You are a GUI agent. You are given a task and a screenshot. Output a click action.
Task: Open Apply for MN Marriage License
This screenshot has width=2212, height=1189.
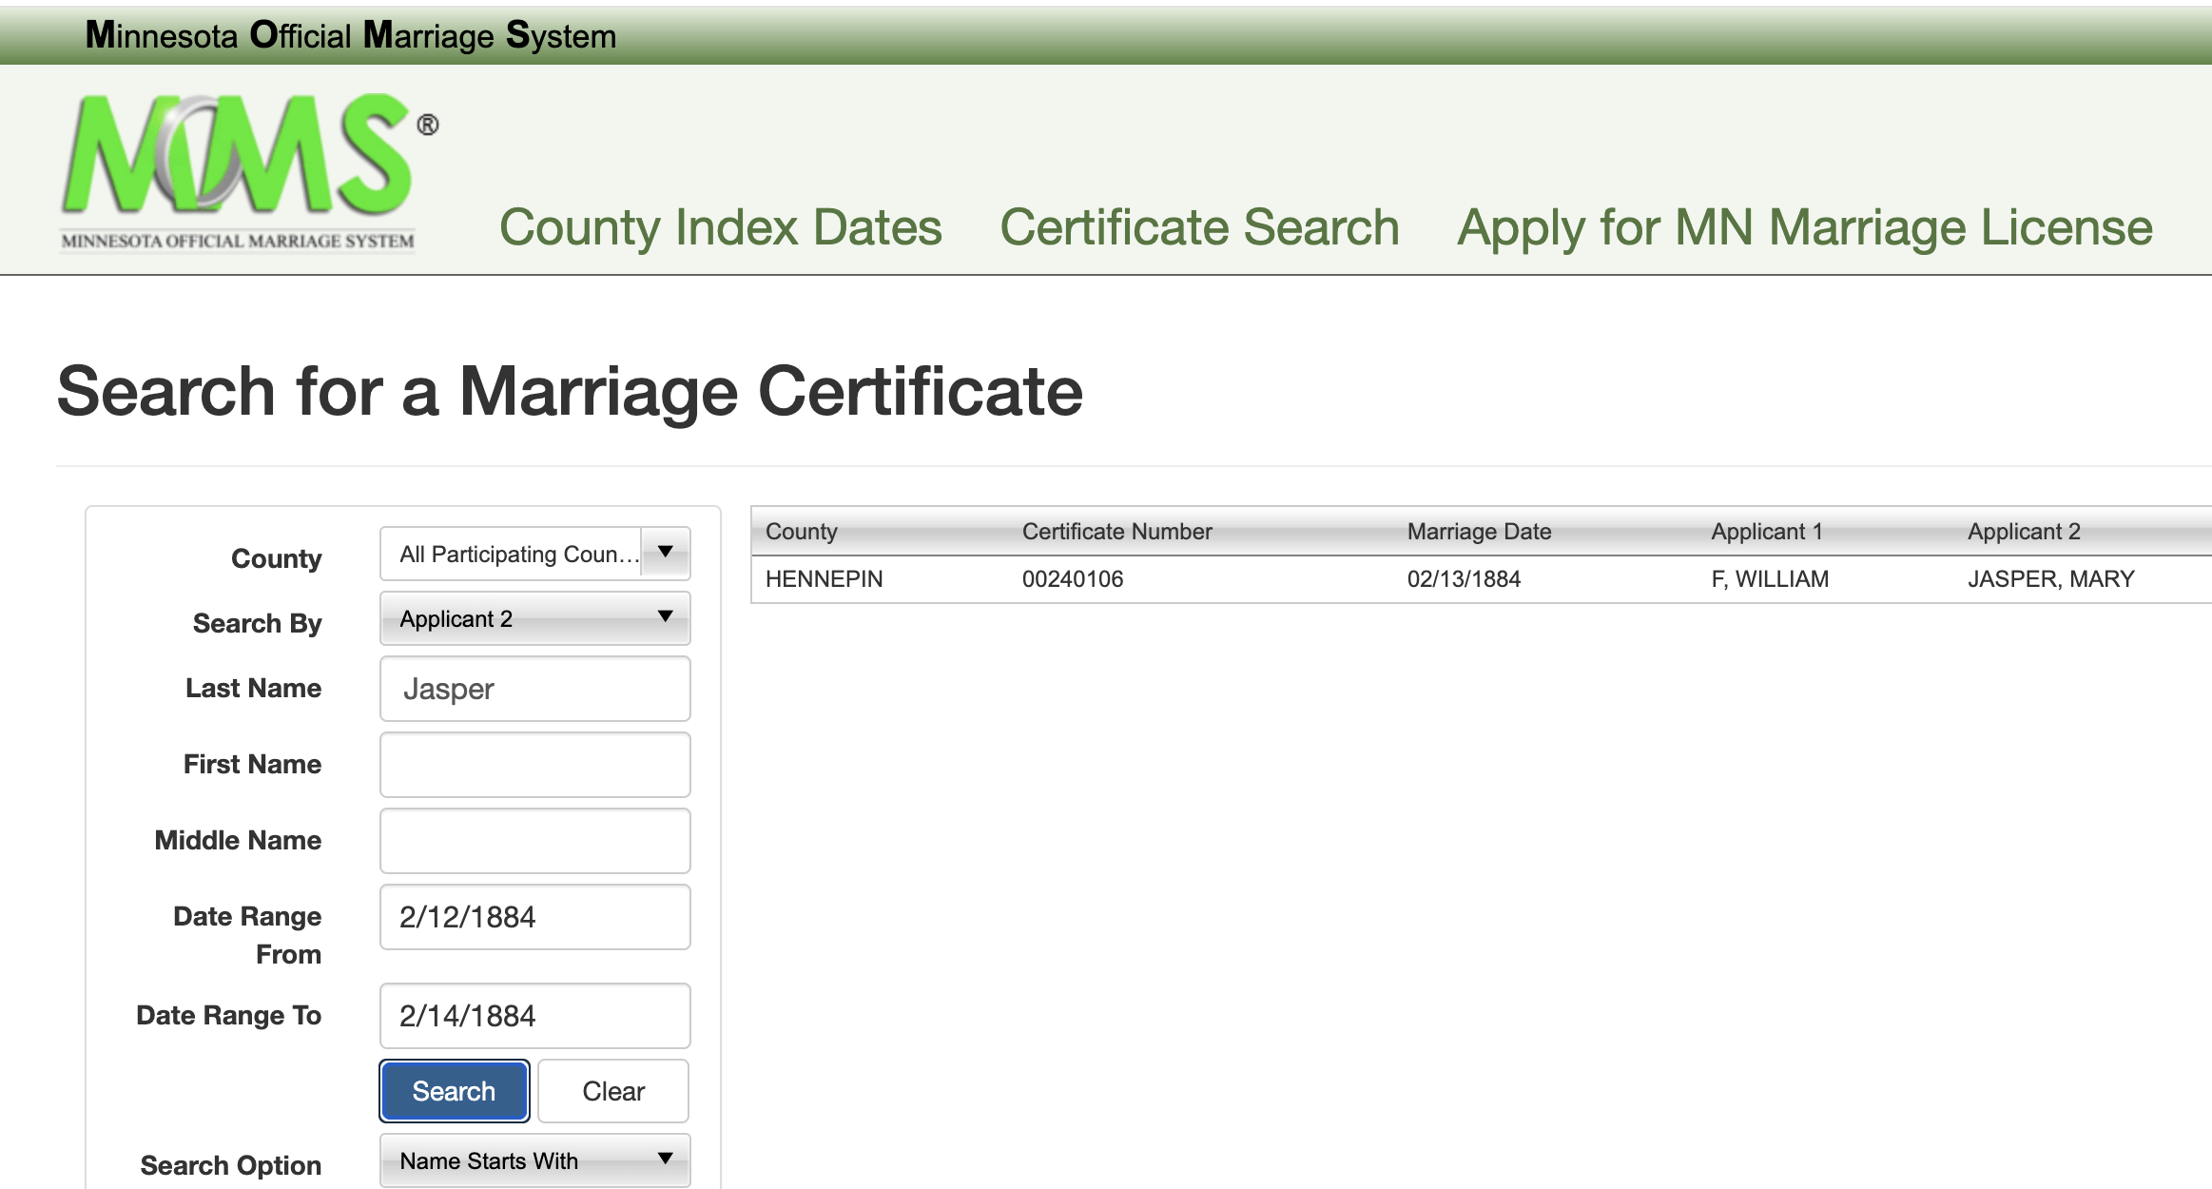pyautogui.click(x=1804, y=227)
